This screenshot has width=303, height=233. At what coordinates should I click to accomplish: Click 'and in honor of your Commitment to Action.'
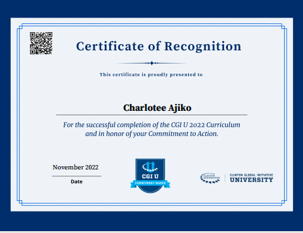[x=151, y=134]
